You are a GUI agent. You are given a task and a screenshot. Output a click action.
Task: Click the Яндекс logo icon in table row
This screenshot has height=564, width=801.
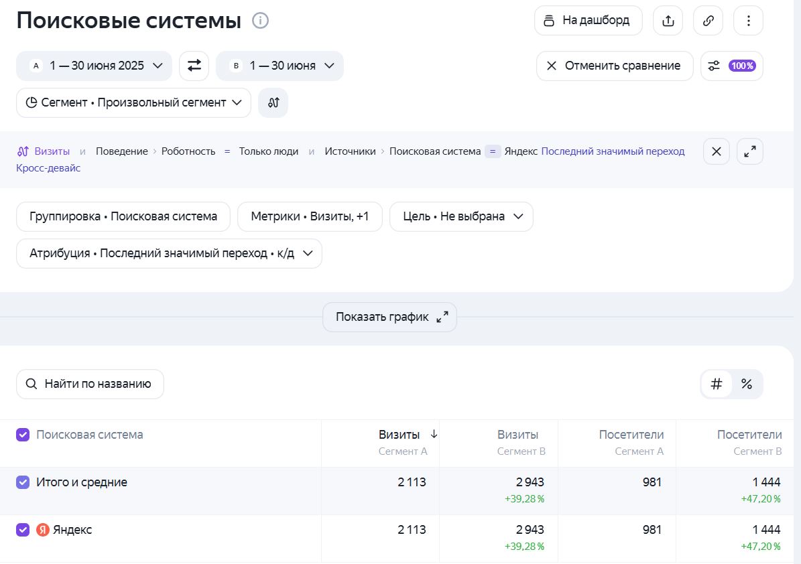pos(43,530)
